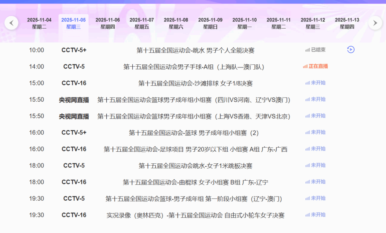Click 未开始 status for 18:00 field hockey
This screenshot has width=386, height=233.
(x=315, y=182)
